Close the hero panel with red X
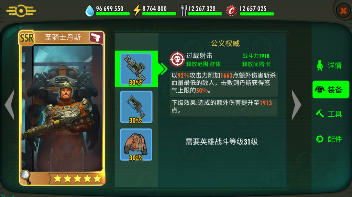 (343, 11)
